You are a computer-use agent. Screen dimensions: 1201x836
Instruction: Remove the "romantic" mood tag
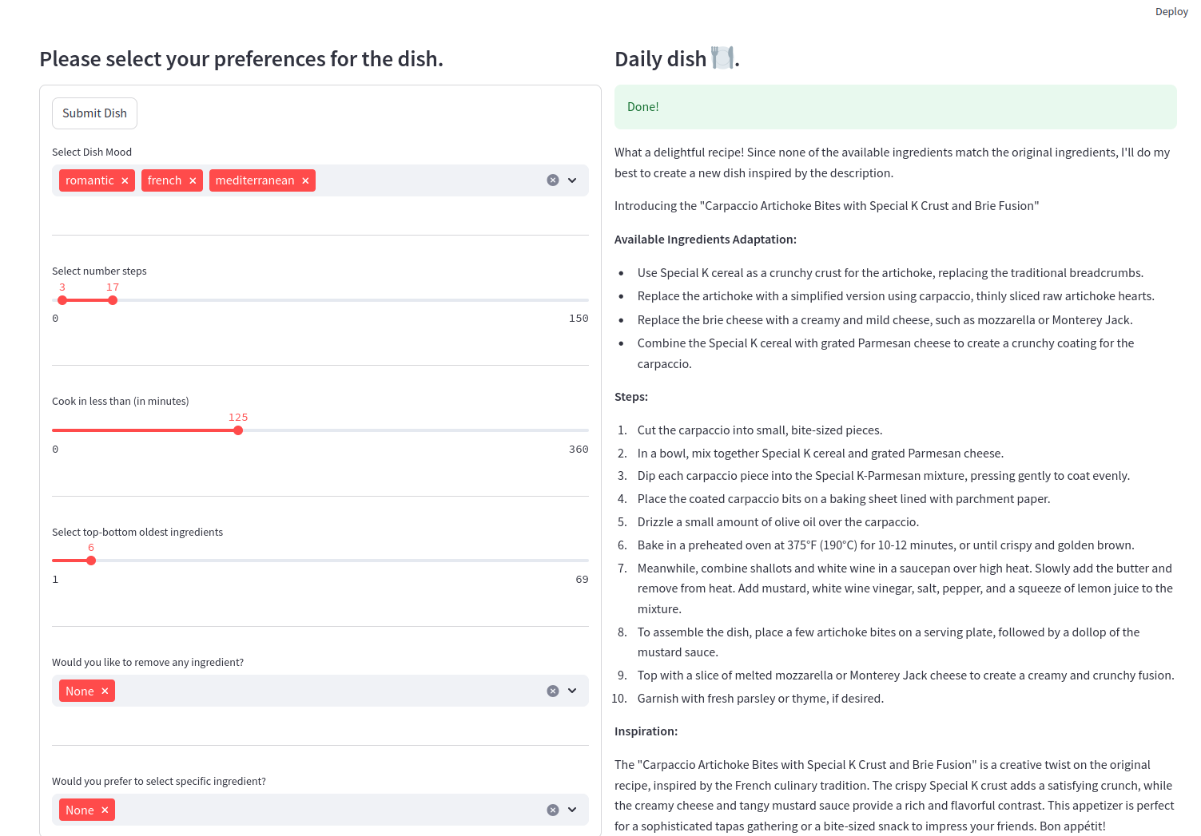click(x=125, y=180)
